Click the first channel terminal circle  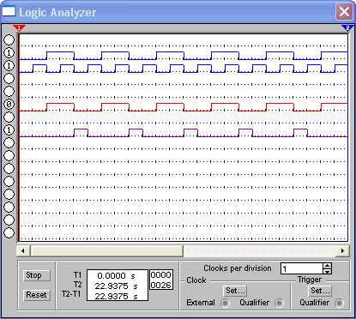coord(9,39)
